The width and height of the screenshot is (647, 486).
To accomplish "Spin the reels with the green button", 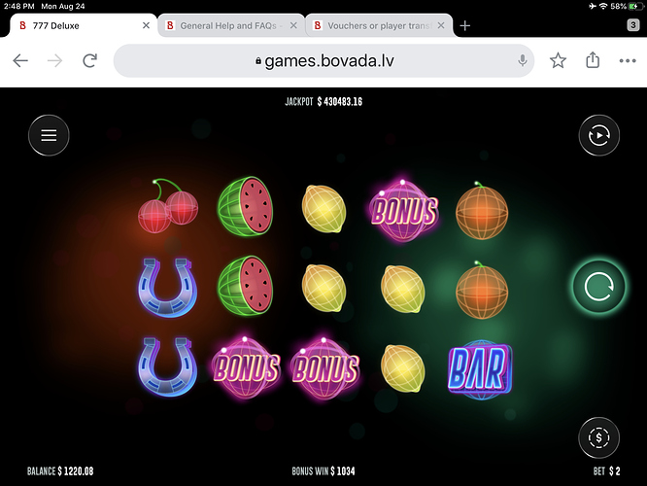I will [598, 286].
